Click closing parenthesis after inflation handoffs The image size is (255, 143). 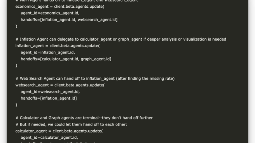16,65
